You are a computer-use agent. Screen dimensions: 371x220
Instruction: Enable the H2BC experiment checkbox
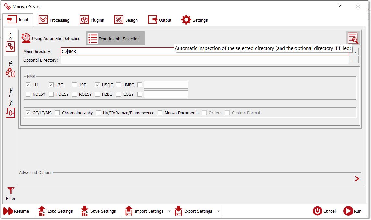tap(98, 94)
